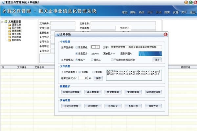The image size is (197, 131).
Task: Click the 图片资料 folder icon
Action: click(10, 28)
